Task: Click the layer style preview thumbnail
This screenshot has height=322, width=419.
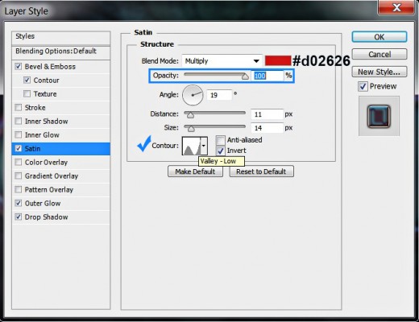Action: (379, 116)
